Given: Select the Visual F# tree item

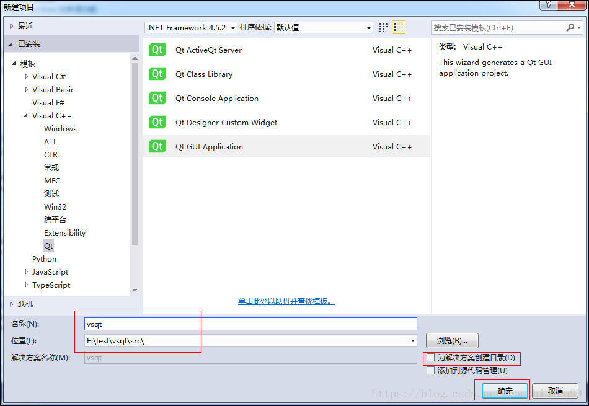Looking at the screenshot, I should click(48, 102).
